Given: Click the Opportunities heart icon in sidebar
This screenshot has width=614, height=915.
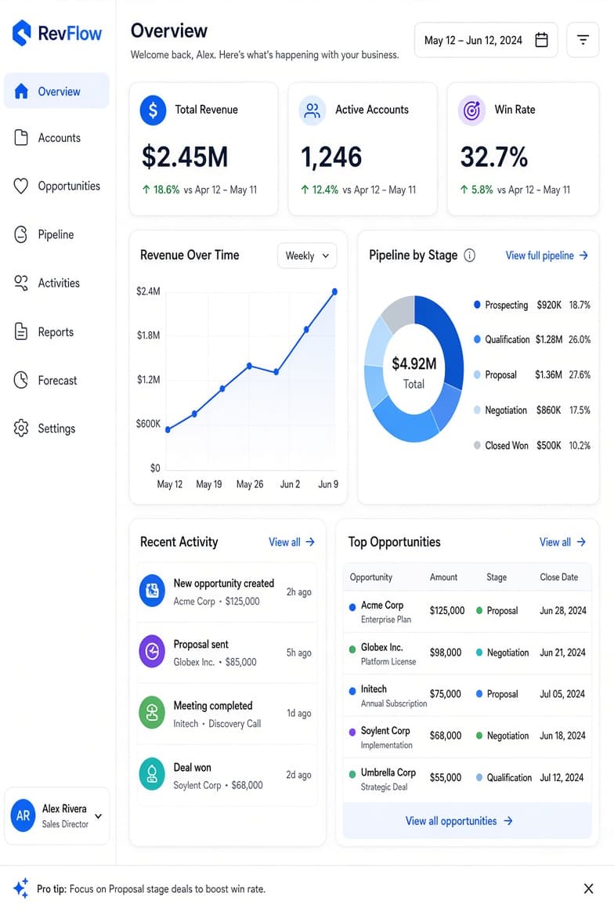Looking at the screenshot, I should click(21, 186).
